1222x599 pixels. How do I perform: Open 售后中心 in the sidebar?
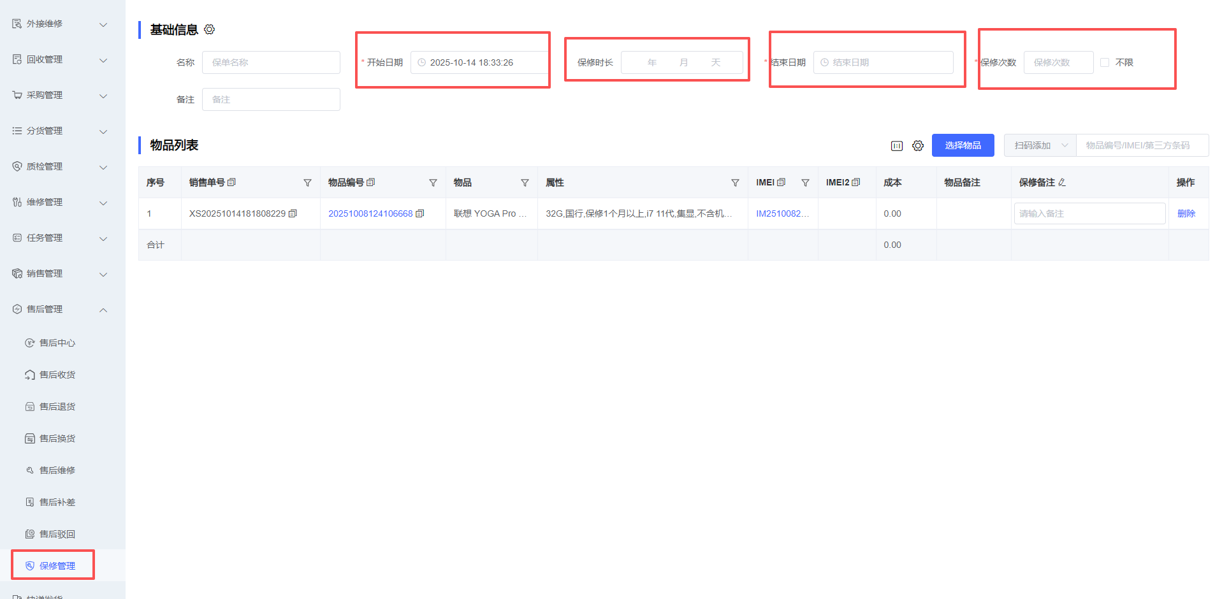(x=57, y=343)
